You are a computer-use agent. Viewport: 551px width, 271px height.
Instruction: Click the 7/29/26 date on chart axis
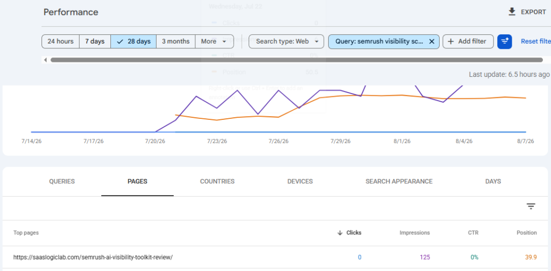coord(341,141)
